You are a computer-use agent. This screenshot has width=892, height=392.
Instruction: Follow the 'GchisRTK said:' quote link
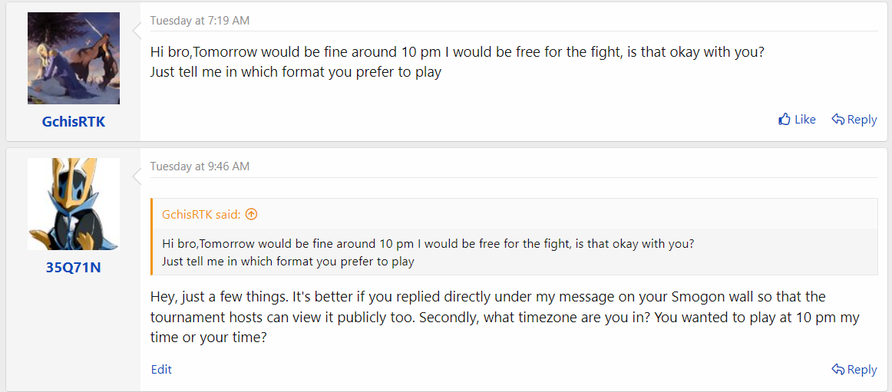click(x=202, y=214)
